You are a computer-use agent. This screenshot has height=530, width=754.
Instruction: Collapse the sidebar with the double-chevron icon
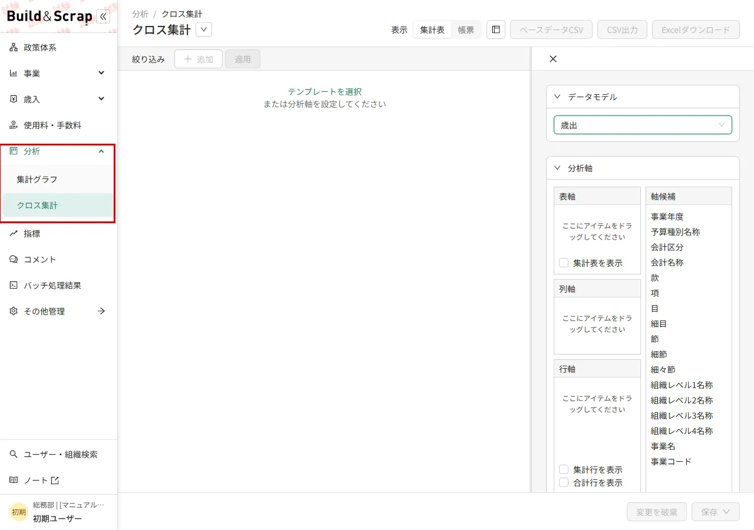click(103, 16)
